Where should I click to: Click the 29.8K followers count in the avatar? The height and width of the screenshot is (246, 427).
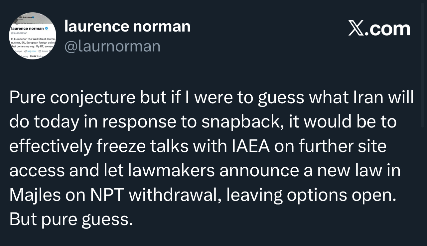[33, 57]
